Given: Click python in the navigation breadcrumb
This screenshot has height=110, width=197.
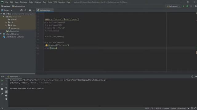Looking at the screenshot, I should [x=6, y=6].
